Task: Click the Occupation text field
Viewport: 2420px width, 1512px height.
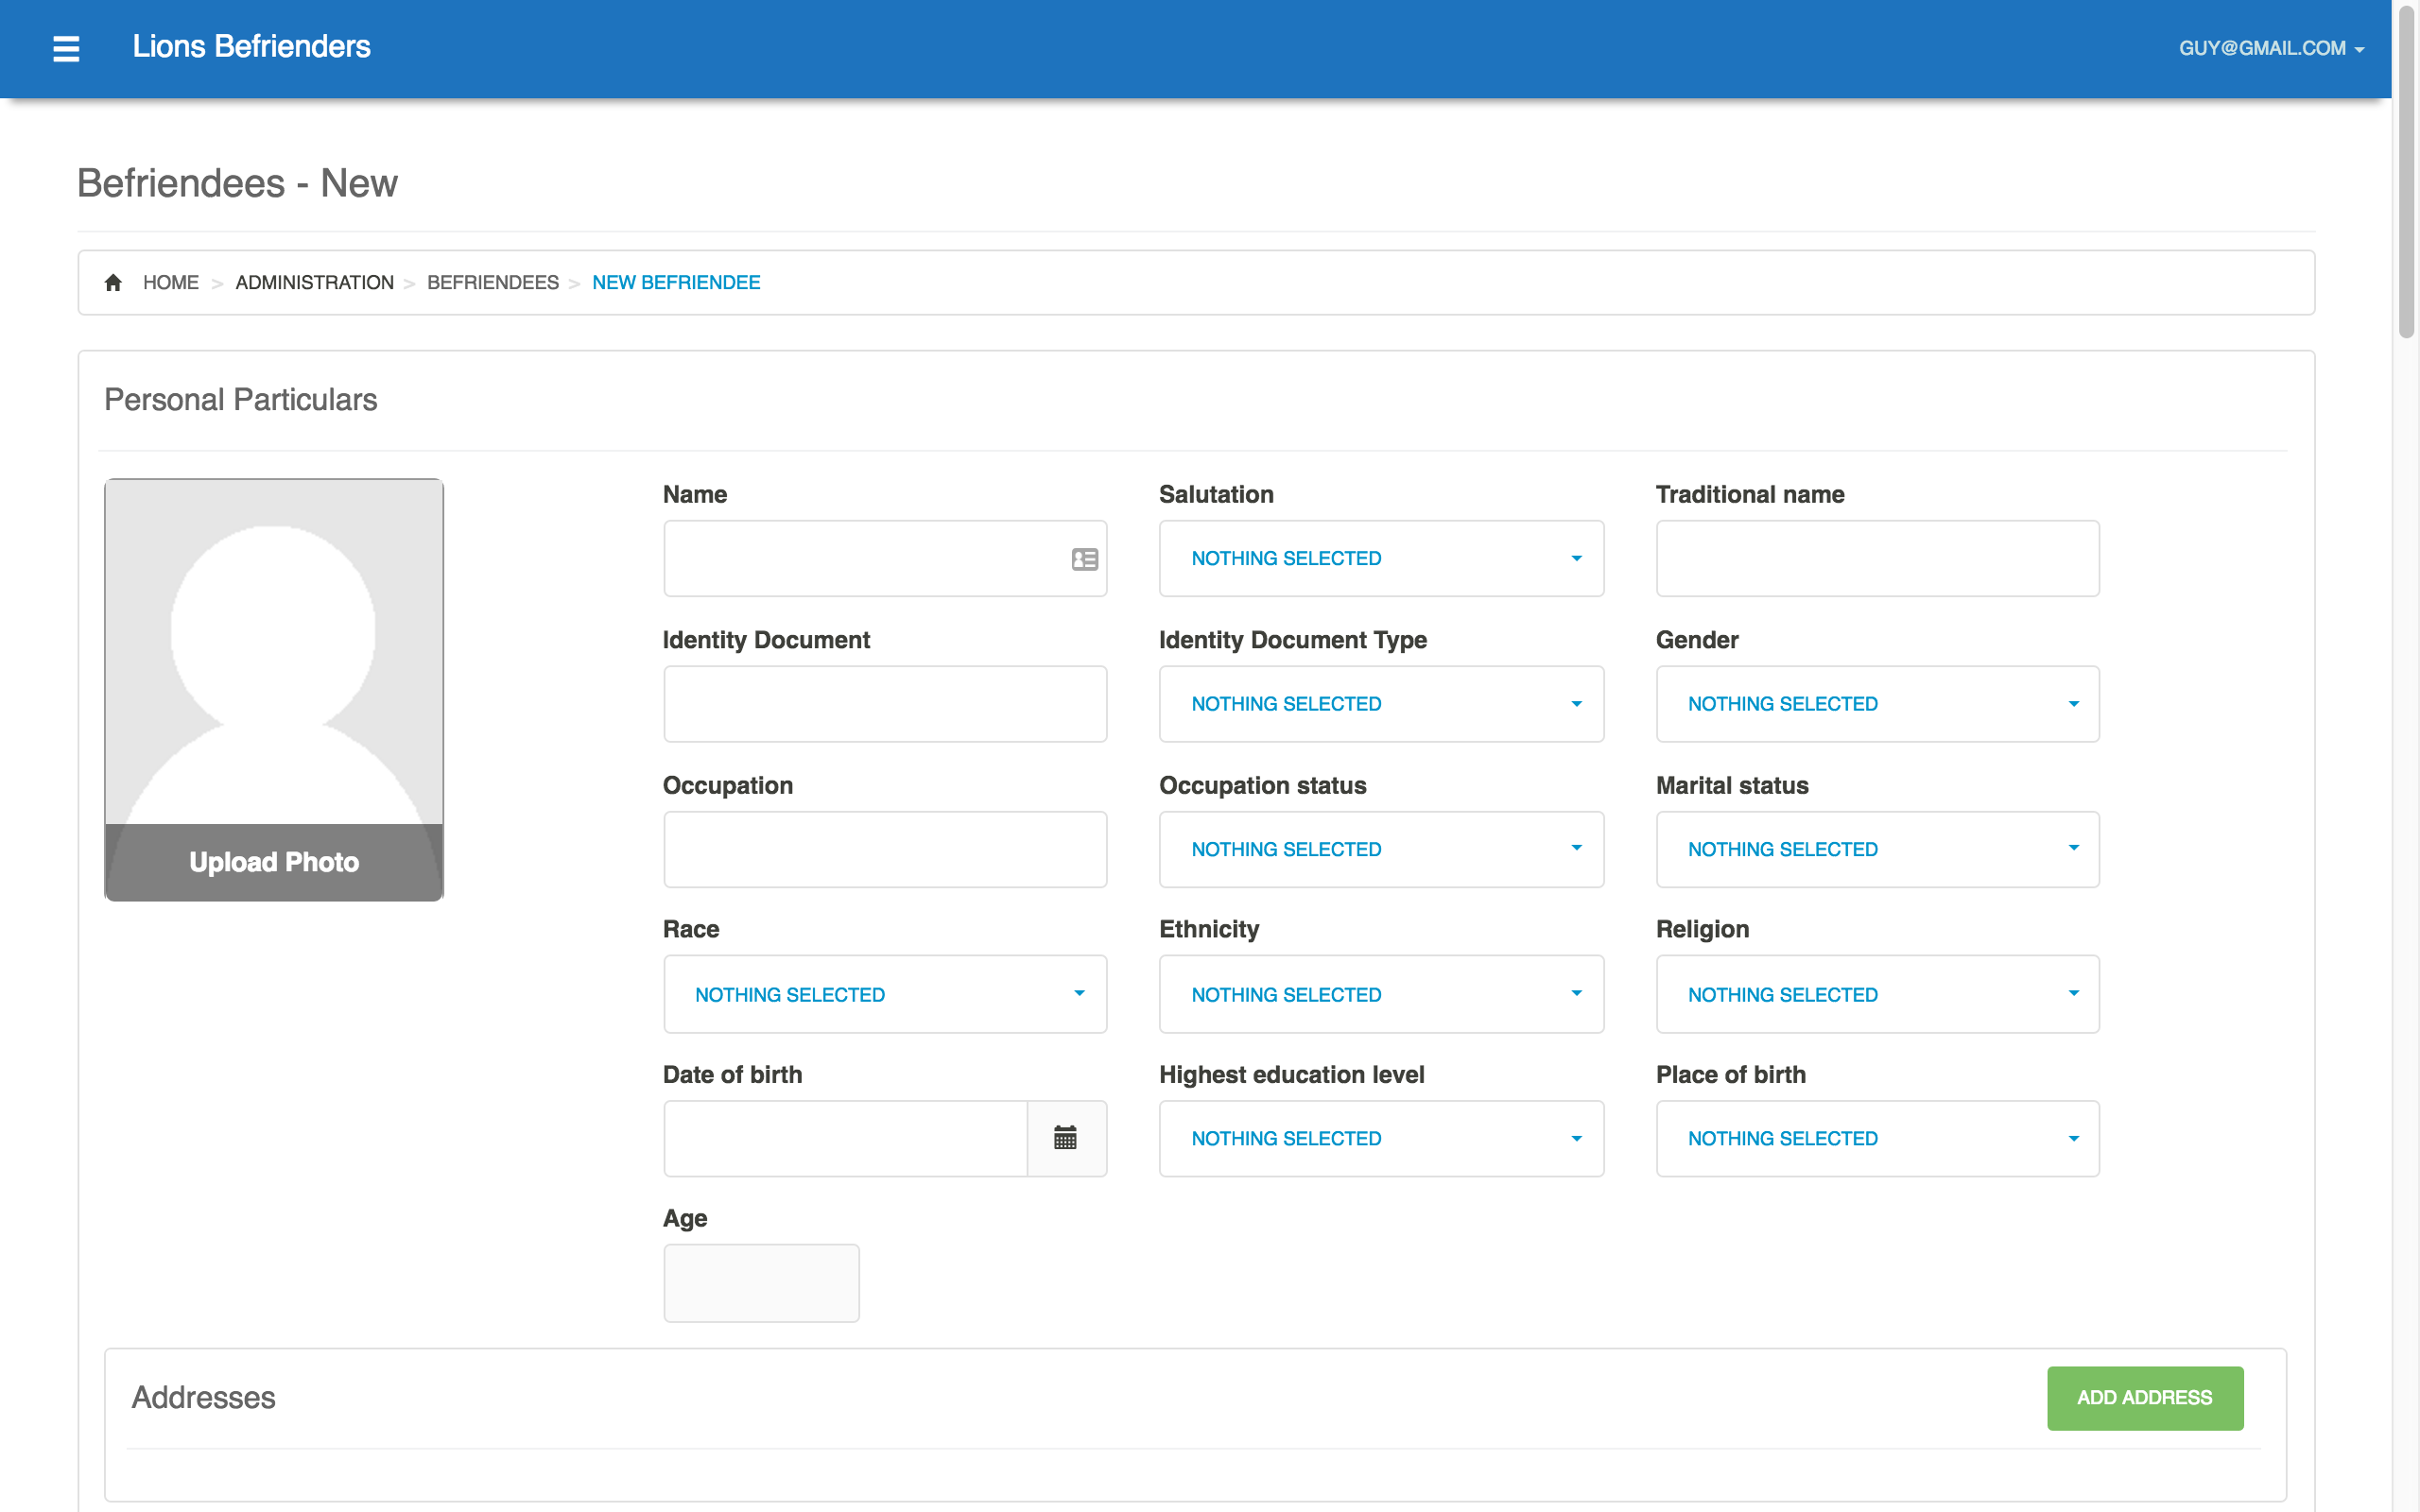Action: pyautogui.click(x=885, y=849)
